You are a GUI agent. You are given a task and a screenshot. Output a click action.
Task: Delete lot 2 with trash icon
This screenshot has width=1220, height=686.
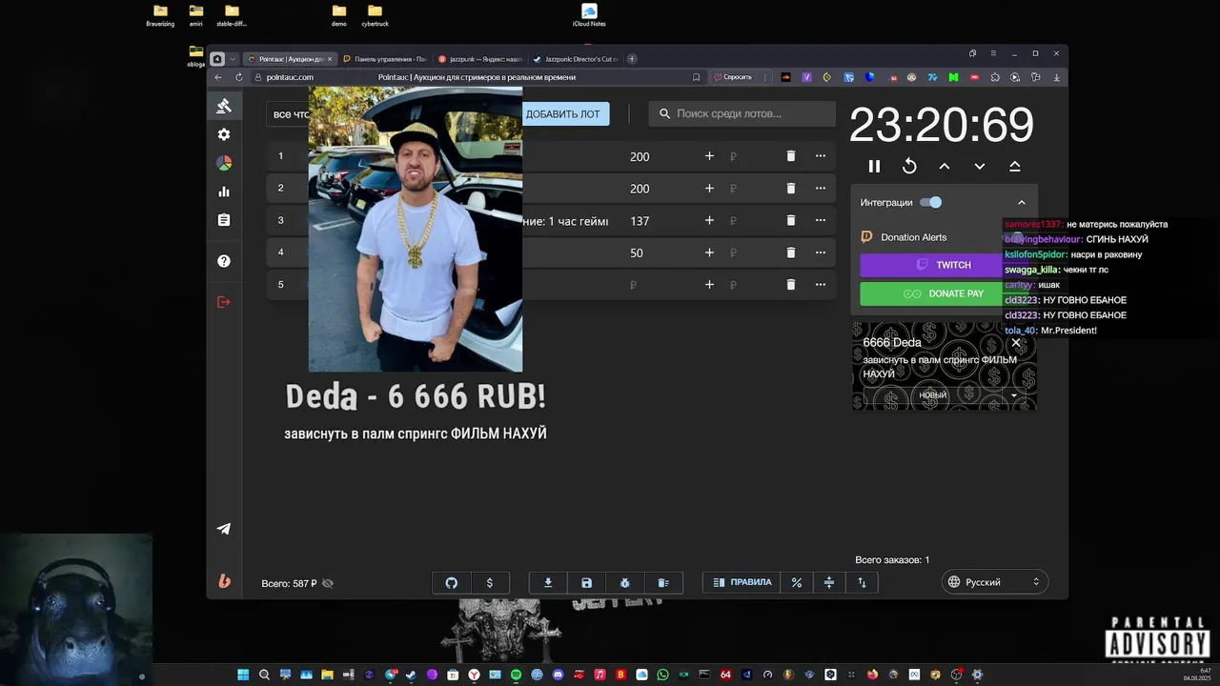point(790,189)
